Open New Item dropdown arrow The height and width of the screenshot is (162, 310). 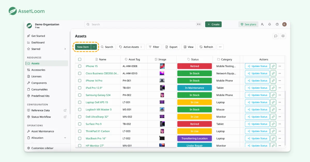(x=94, y=47)
